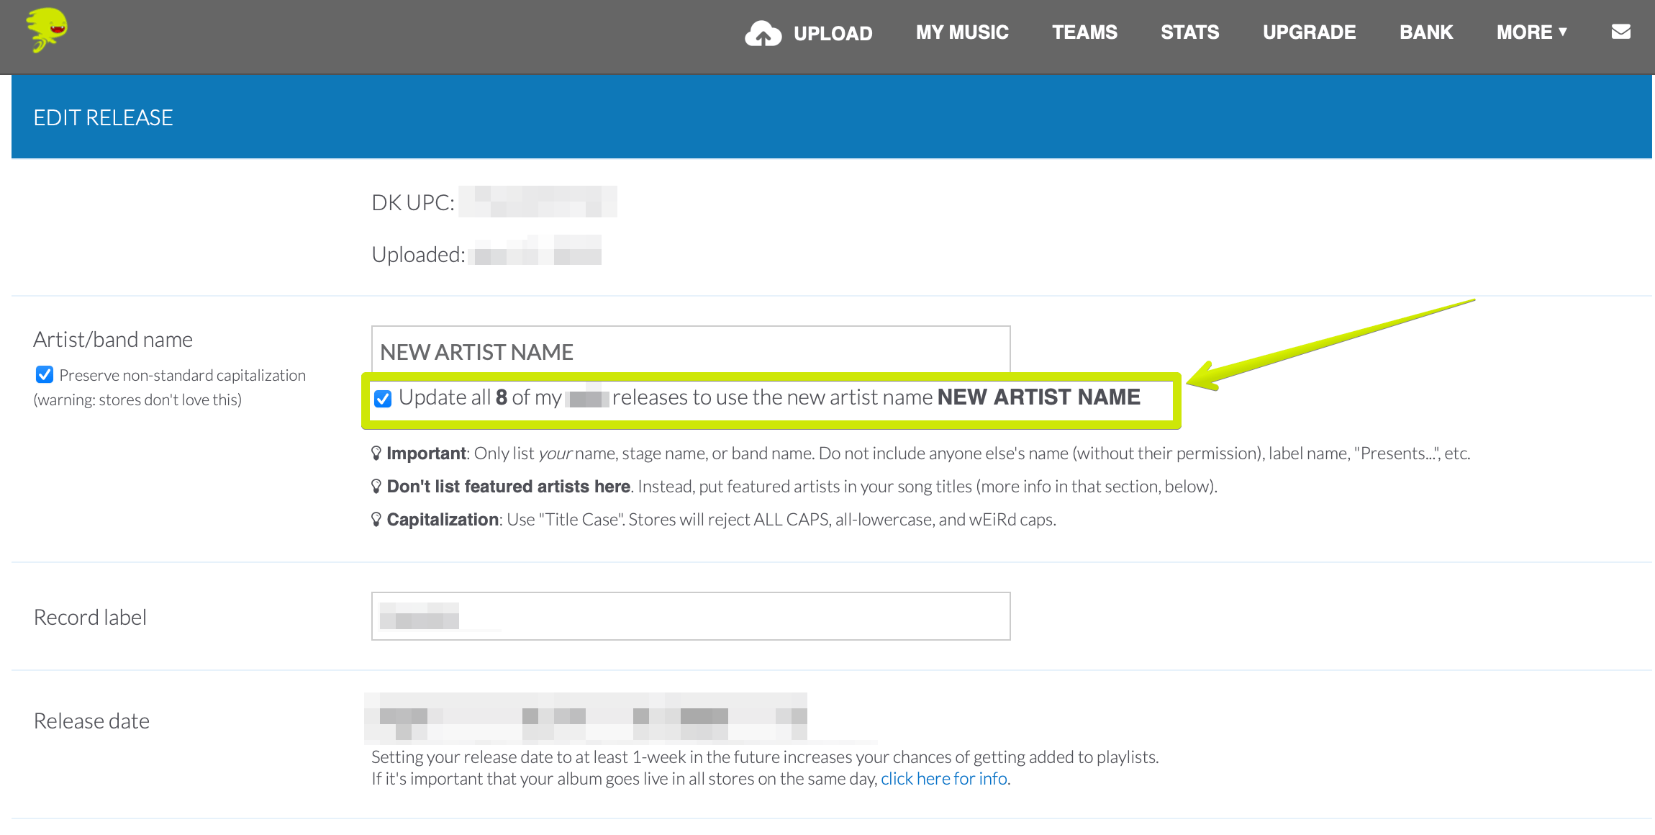The width and height of the screenshot is (1655, 835).
Task: Click the 'Artist/band name' label
Action: pos(113,340)
